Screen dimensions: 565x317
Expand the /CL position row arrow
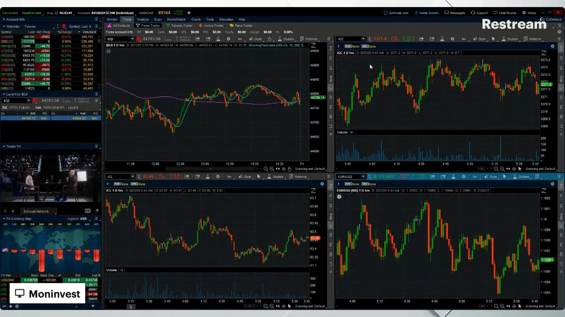(108, 184)
